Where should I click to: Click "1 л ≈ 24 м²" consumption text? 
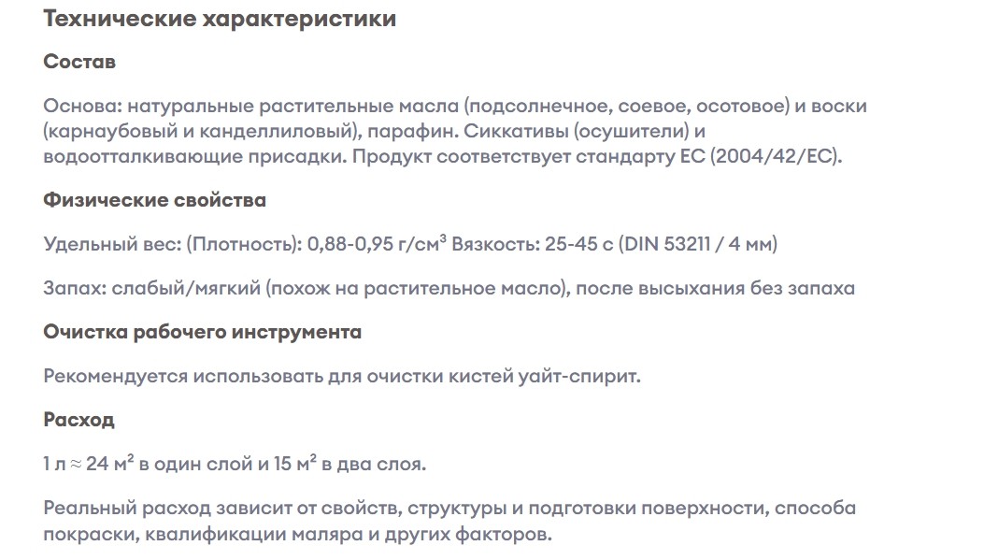[x=89, y=464]
